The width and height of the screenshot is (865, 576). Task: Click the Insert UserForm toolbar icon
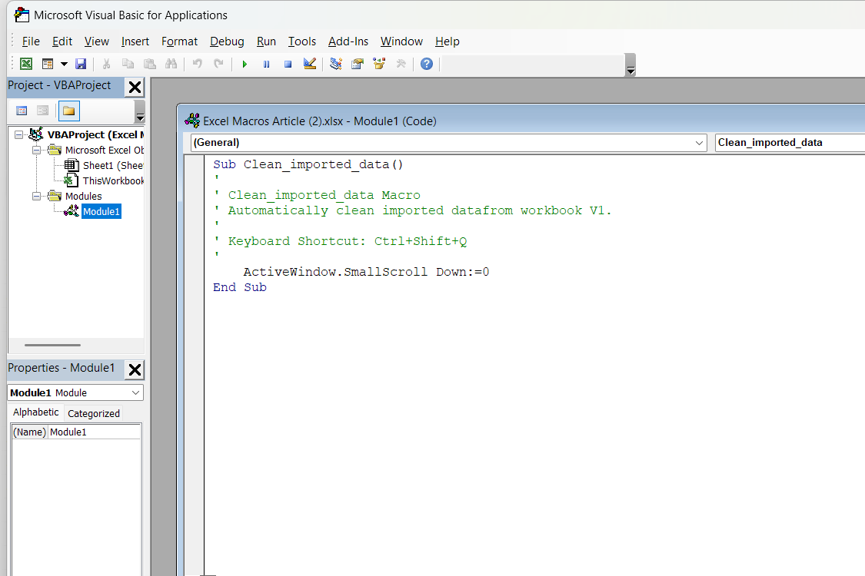coord(48,64)
